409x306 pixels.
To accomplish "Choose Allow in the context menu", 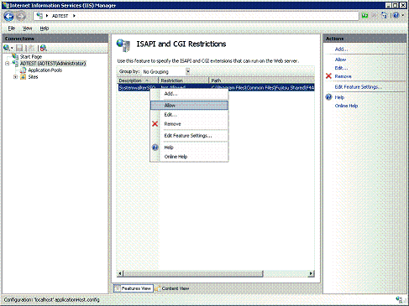I will pyautogui.click(x=189, y=106).
